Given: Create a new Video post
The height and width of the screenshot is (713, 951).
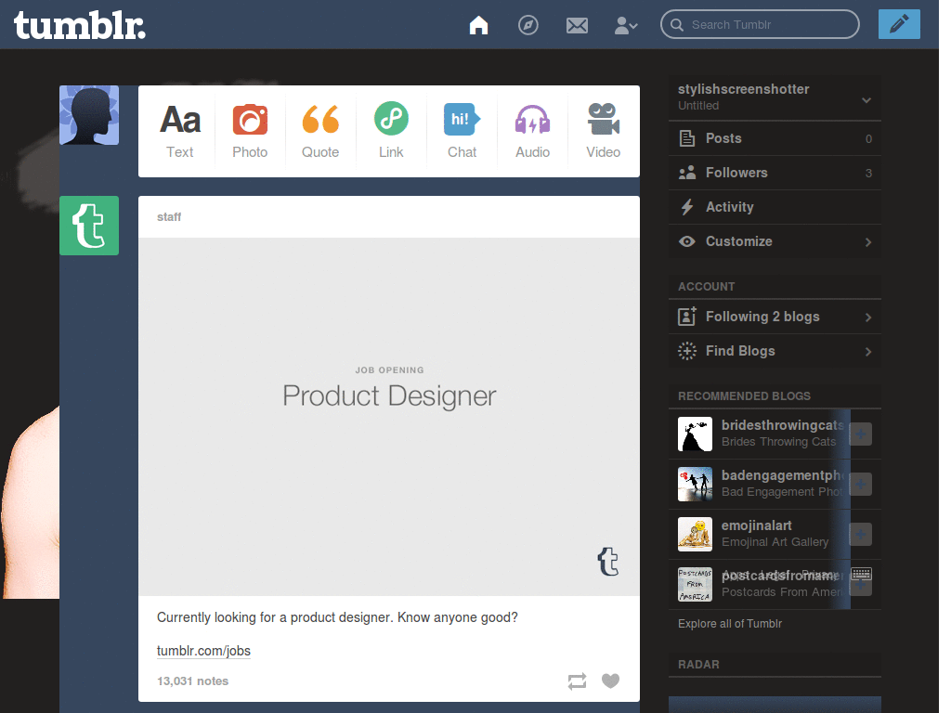Looking at the screenshot, I should click(603, 131).
